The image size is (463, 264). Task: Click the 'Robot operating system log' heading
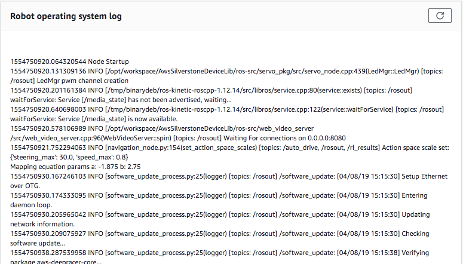pos(66,17)
